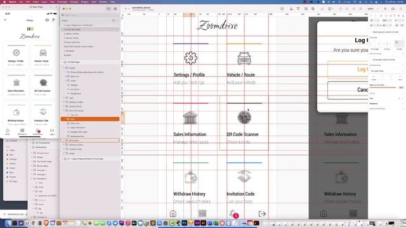
Task: Expand the QR Scanner group disclosure arrow
Action: pyautogui.click(x=64, y=141)
